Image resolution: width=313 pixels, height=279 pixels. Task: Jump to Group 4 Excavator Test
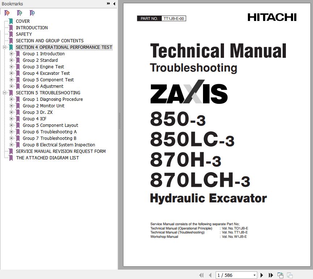tap(46, 73)
